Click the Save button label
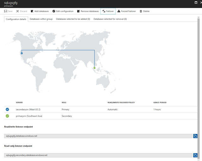Viewport: 202px width, 161px height. [x=10, y=11]
